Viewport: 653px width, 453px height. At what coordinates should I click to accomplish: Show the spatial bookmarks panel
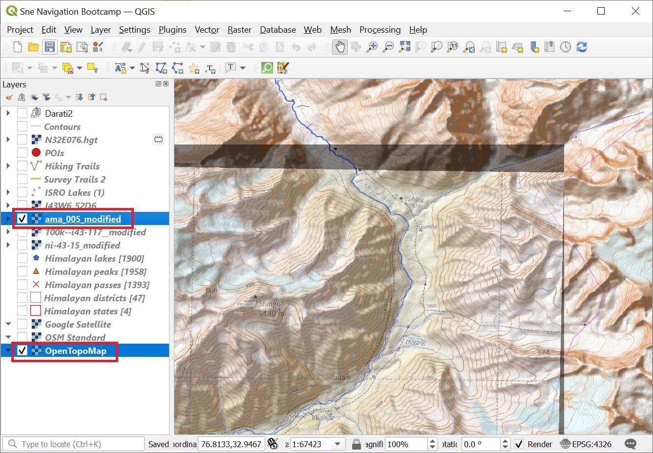pyautogui.click(x=549, y=47)
